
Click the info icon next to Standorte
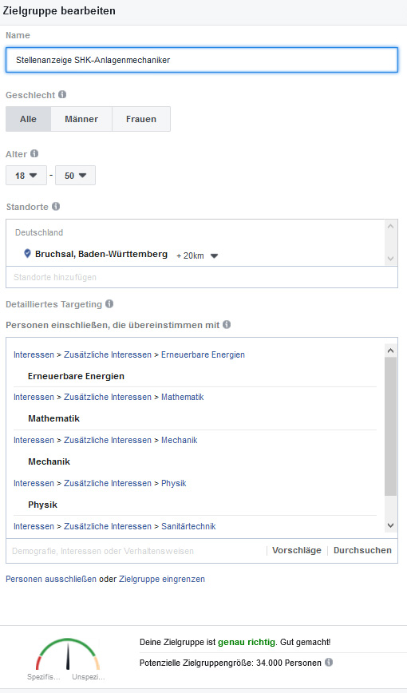pos(56,207)
